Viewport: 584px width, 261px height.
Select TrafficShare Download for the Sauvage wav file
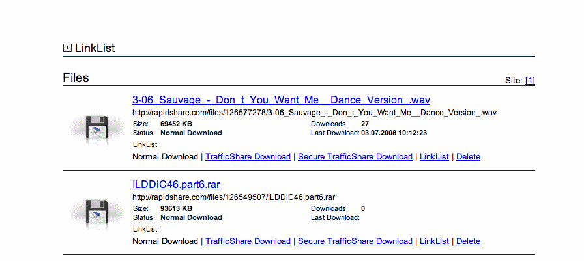tap(248, 157)
